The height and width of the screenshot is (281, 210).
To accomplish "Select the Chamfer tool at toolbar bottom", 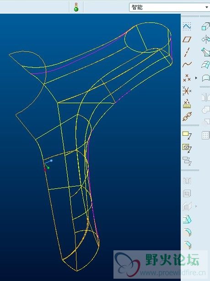I will coord(187,245).
